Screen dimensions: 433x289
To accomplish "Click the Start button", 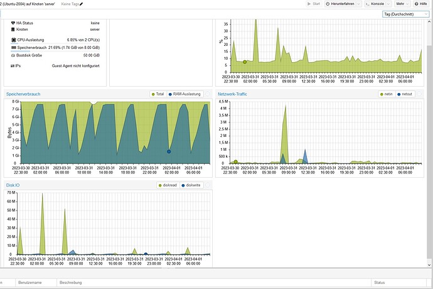I will (x=314, y=4).
